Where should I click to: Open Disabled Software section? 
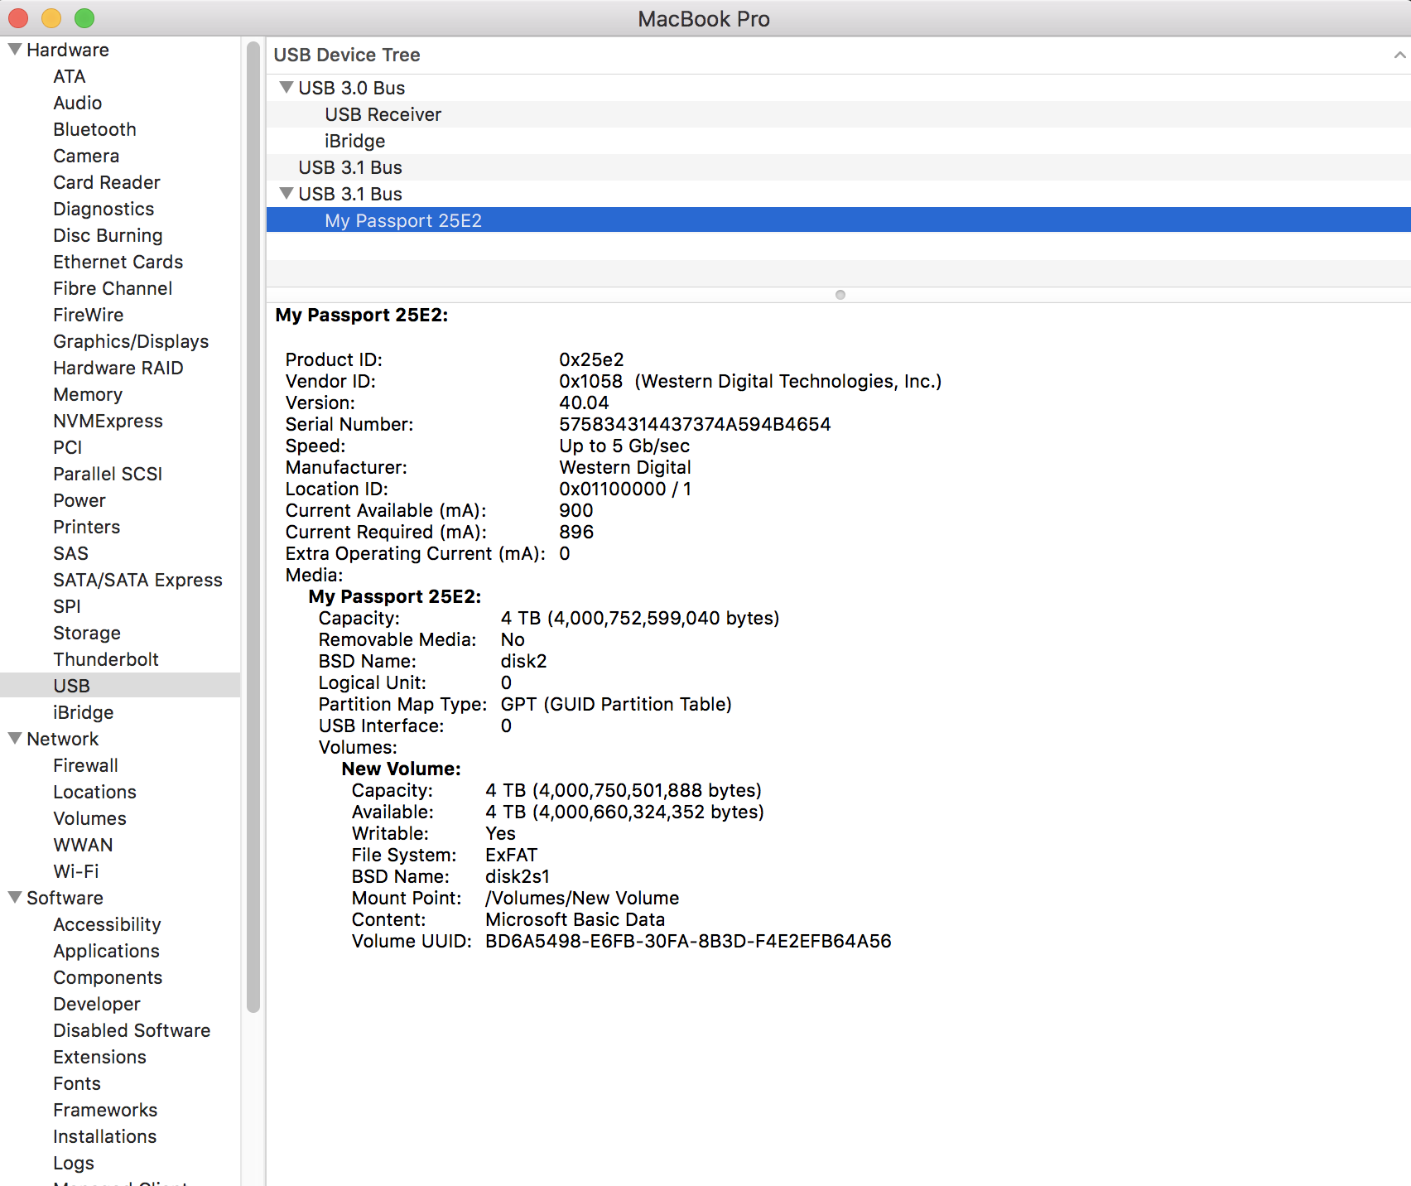(132, 1030)
